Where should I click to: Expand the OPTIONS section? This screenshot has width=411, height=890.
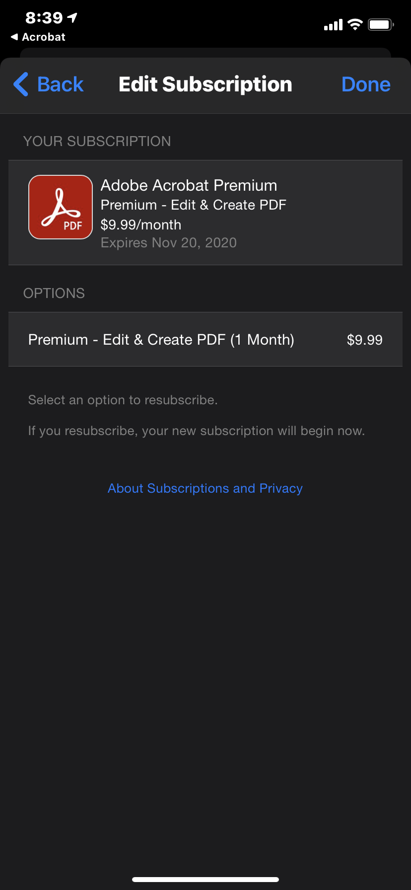coord(54,293)
